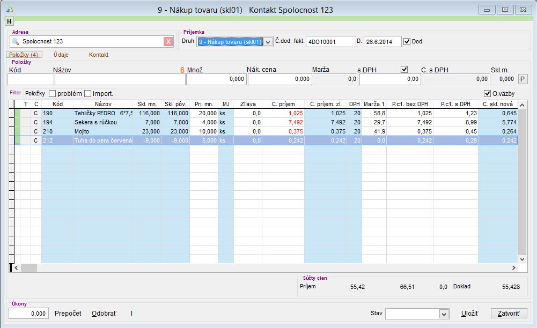
Task: Click the P button beside Skl.m. field
Action: 523,79
